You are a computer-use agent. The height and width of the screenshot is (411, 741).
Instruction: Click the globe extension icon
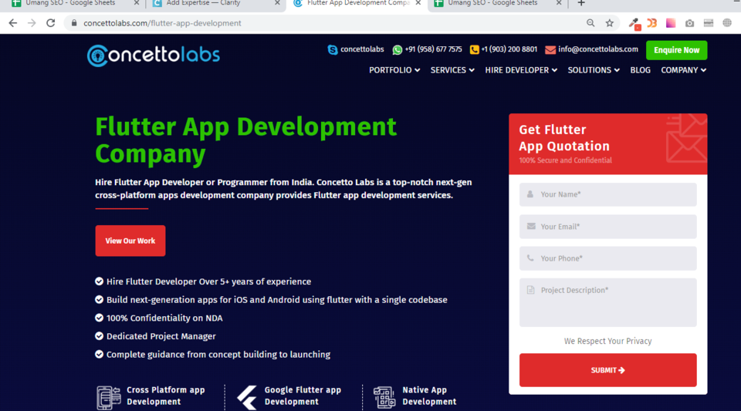coord(727,23)
